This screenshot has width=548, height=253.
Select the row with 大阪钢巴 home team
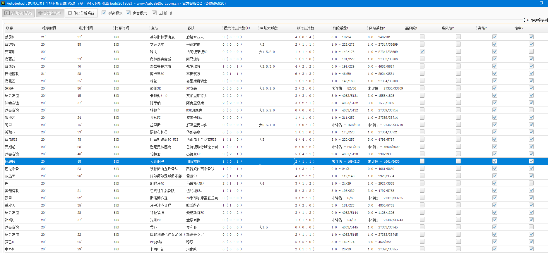pyautogui.click(x=157, y=161)
